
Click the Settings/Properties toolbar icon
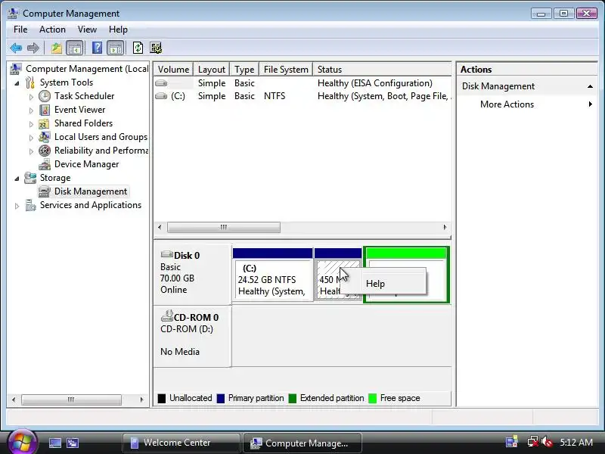coord(156,48)
